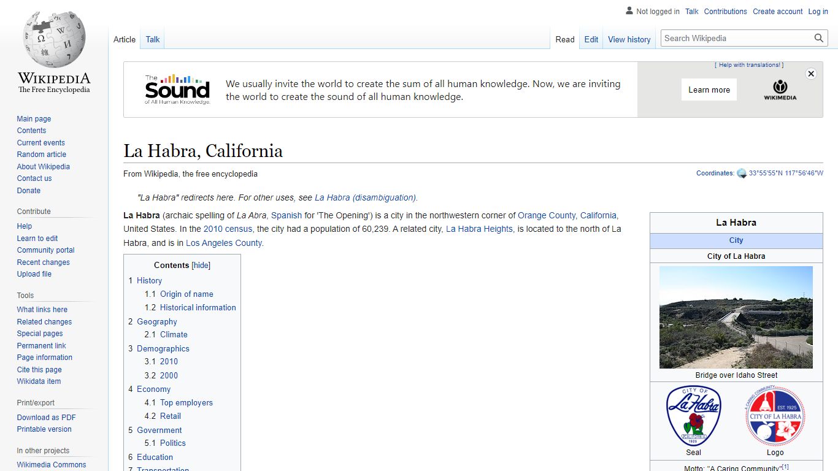Open the Contributions link
This screenshot has width=838, height=471.
pos(726,12)
